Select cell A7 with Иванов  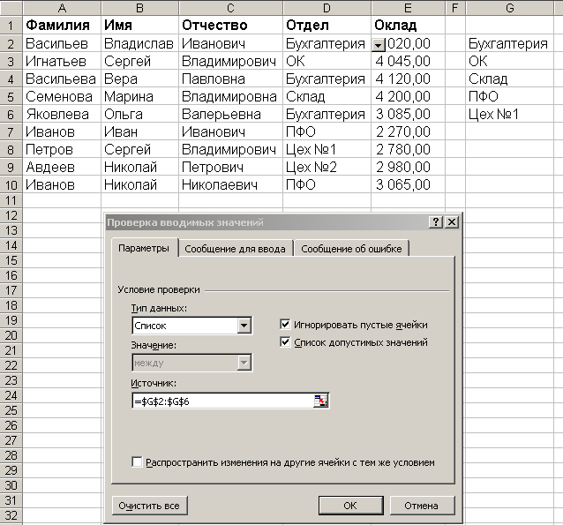pyautogui.click(x=62, y=131)
